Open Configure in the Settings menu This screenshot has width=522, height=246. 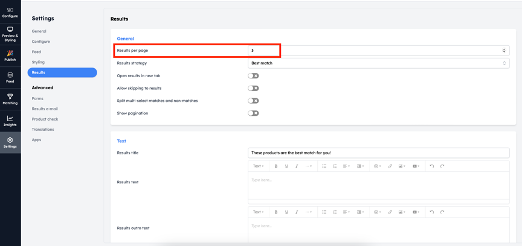tap(41, 42)
